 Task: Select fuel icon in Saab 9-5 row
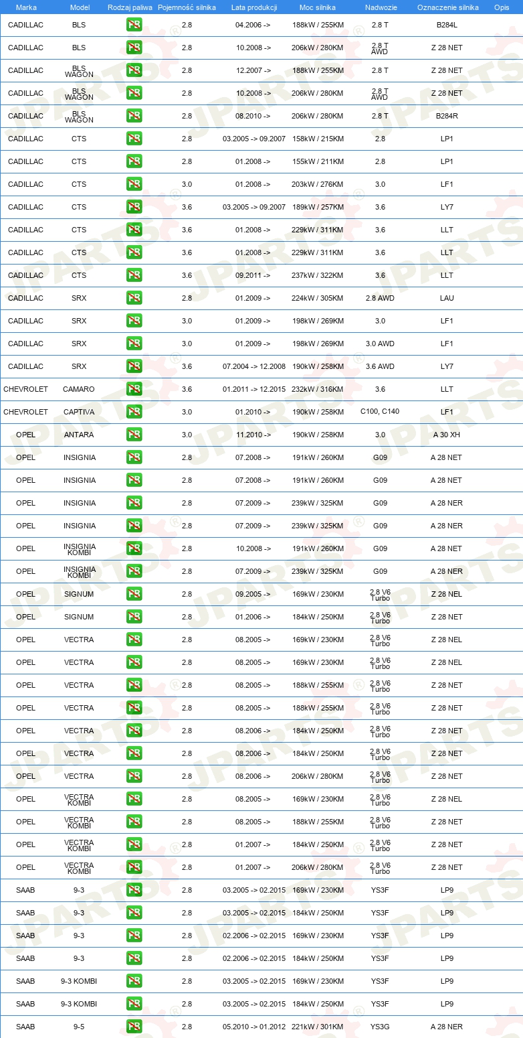tap(134, 1027)
